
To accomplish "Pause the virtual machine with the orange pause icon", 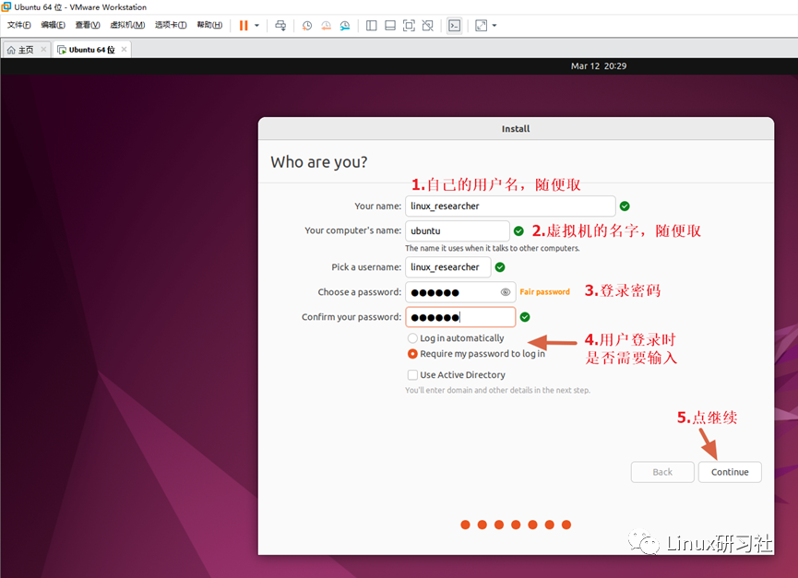I will (x=244, y=26).
